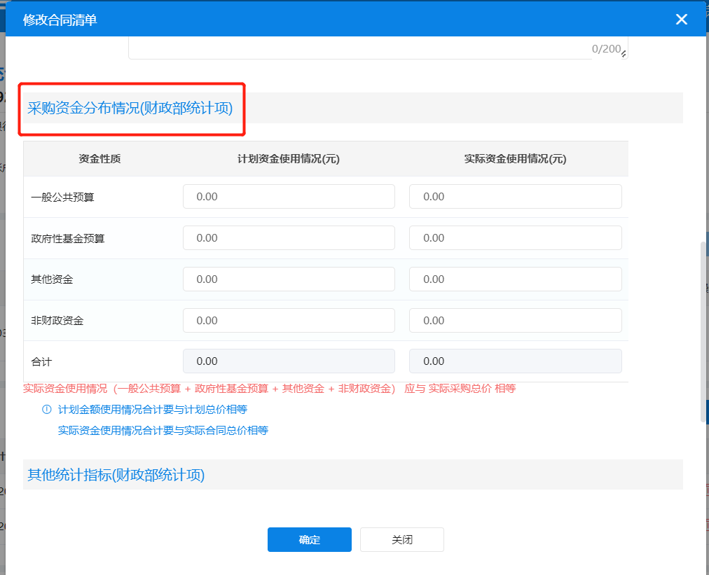Click the 计划金额使用情况合计要与计划总价相等 hint
This screenshot has height=575, width=709.
tap(153, 410)
